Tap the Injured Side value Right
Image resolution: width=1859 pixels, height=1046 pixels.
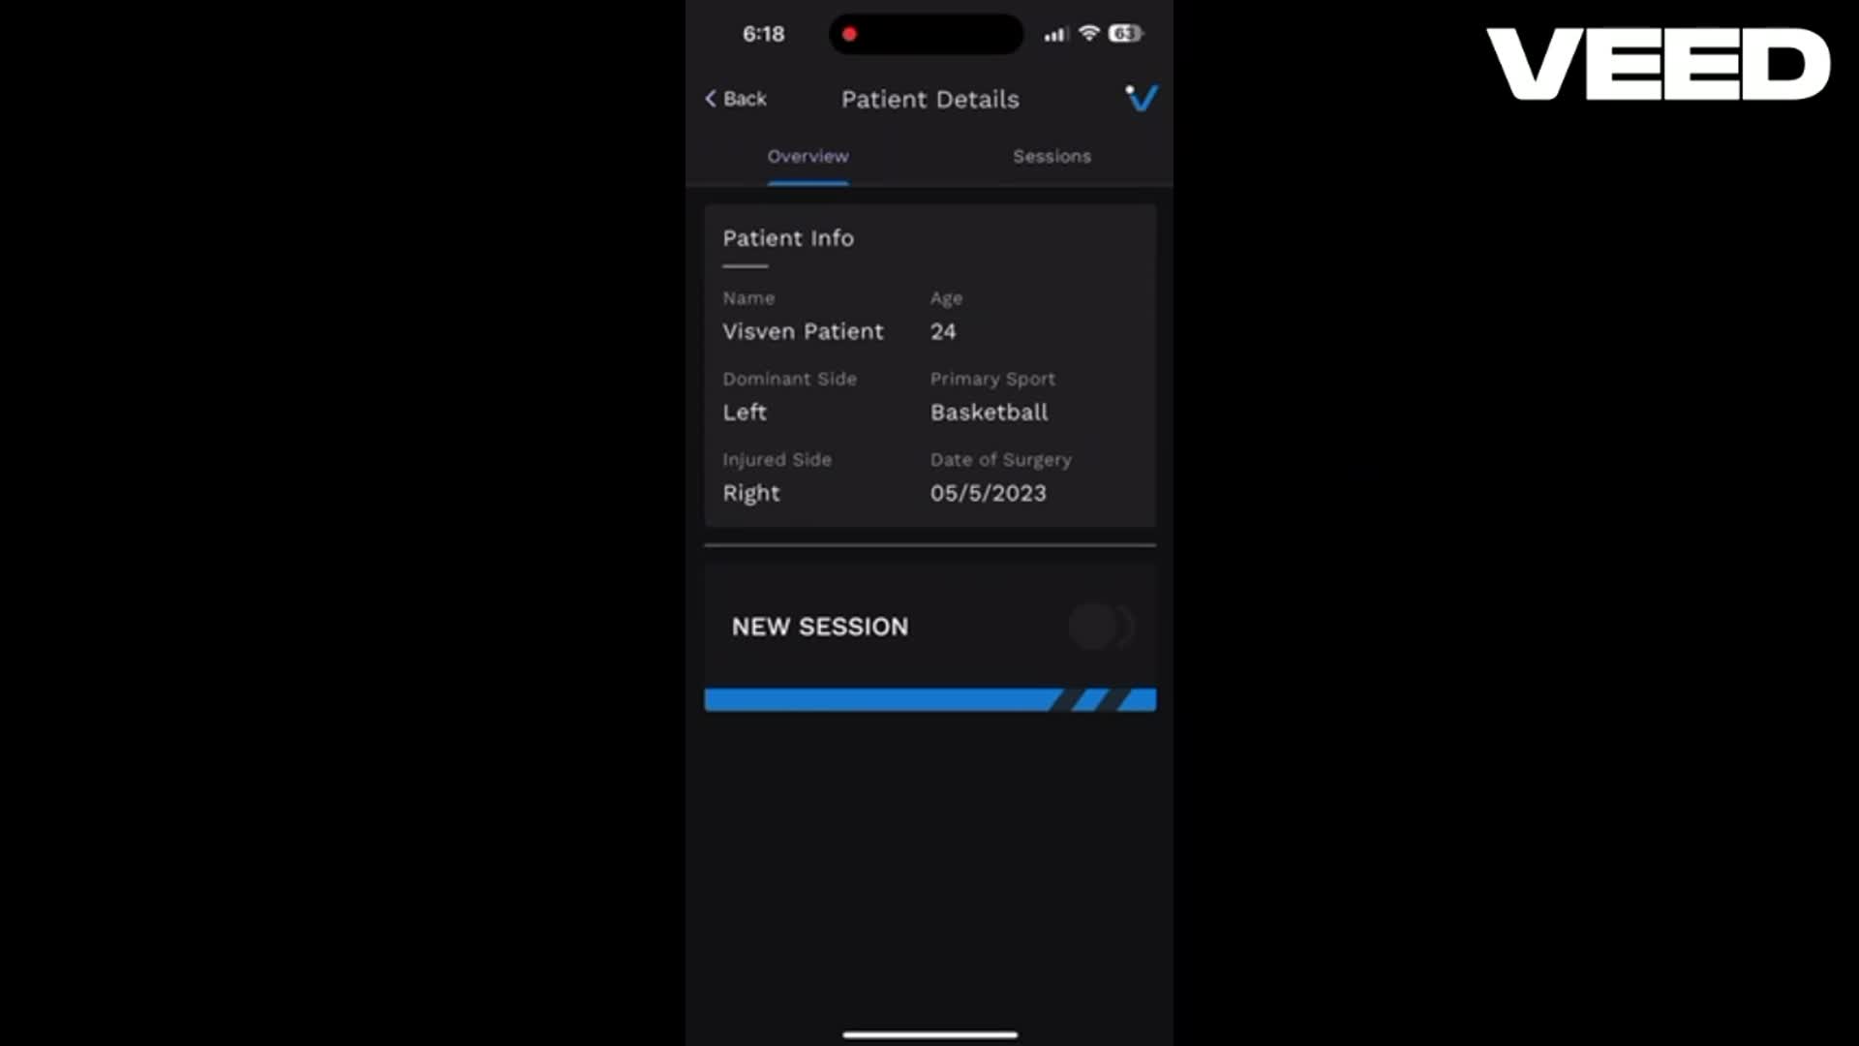pyautogui.click(x=750, y=493)
